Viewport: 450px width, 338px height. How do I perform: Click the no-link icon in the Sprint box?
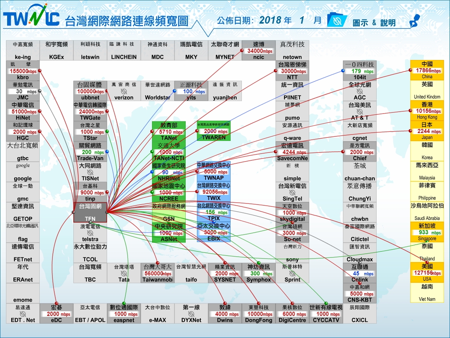click(x=292, y=274)
